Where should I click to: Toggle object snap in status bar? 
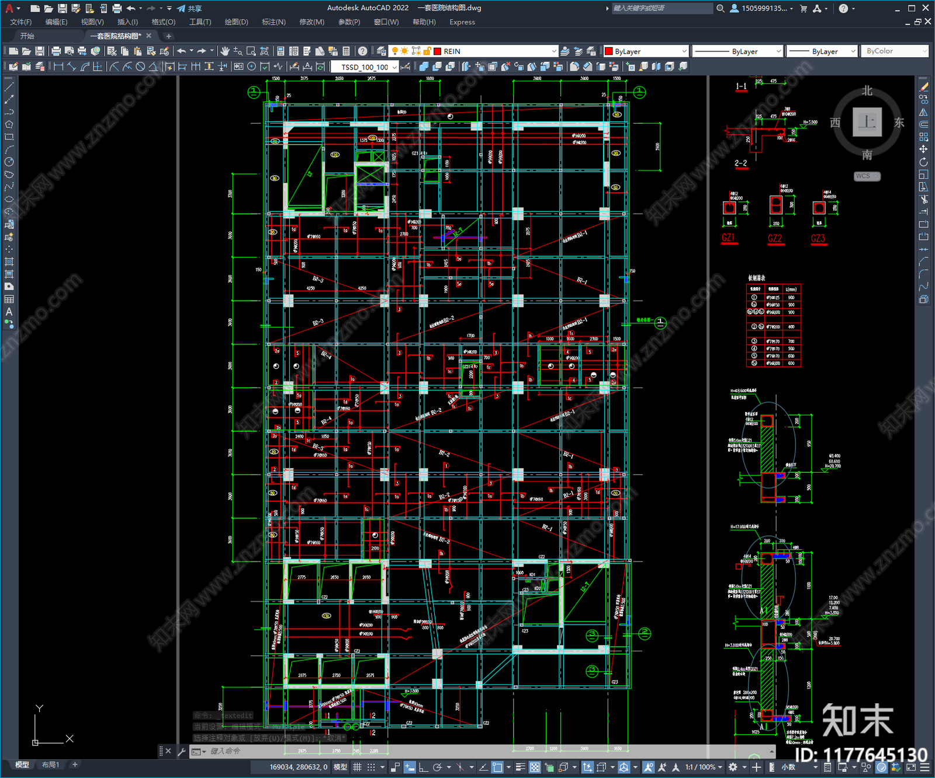click(x=497, y=767)
